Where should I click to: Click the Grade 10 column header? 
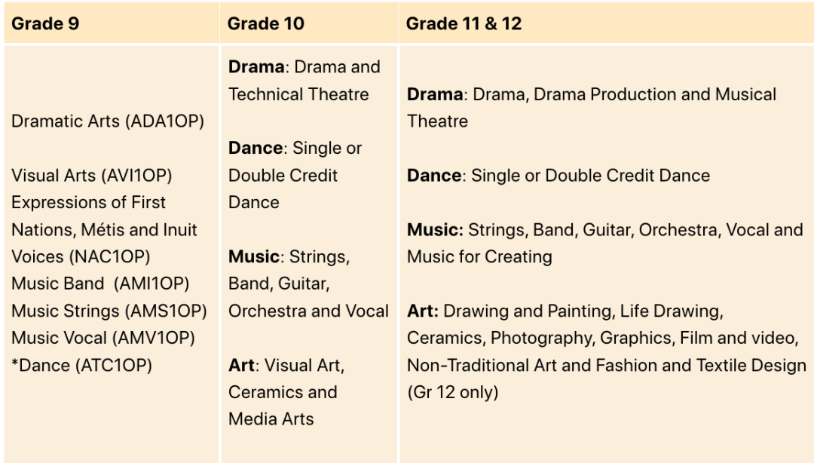click(266, 23)
